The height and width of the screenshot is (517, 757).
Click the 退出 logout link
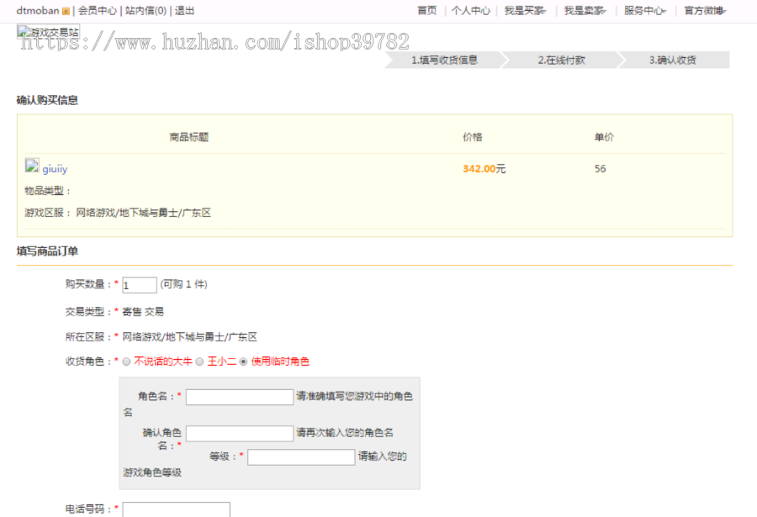pyautogui.click(x=184, y=11)
